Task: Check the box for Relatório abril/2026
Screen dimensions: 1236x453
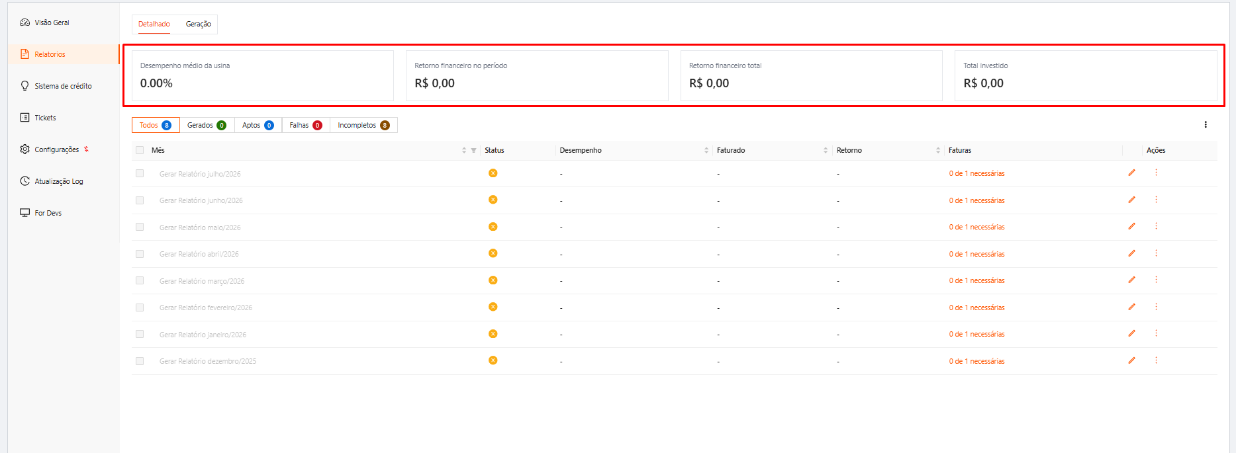Action: (x=140, y=254)
